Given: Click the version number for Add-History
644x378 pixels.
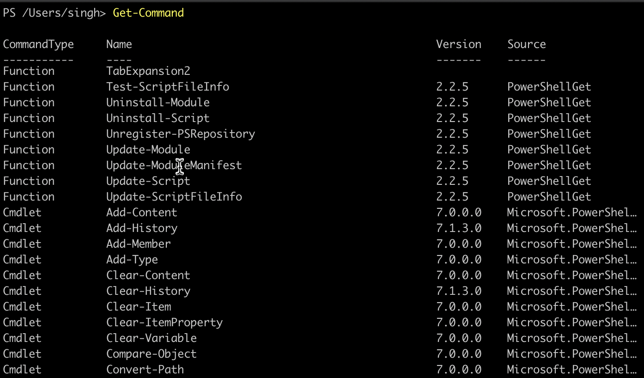Looking at the screenshot, I should click(458, 228).
